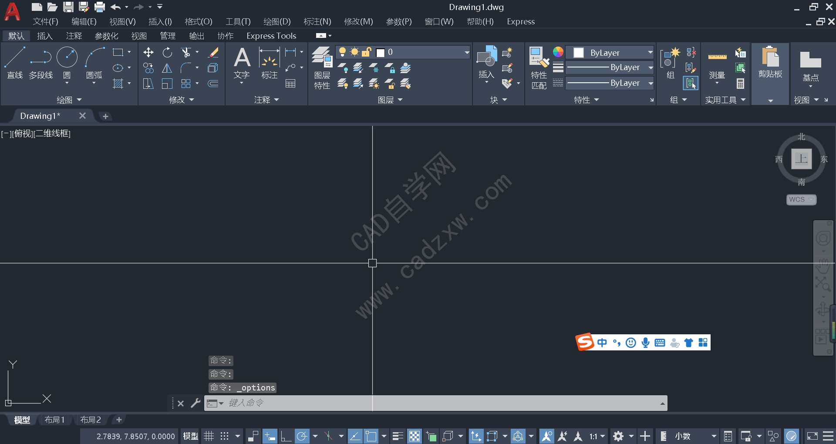Click the quick calculator icon

[740, 84]
